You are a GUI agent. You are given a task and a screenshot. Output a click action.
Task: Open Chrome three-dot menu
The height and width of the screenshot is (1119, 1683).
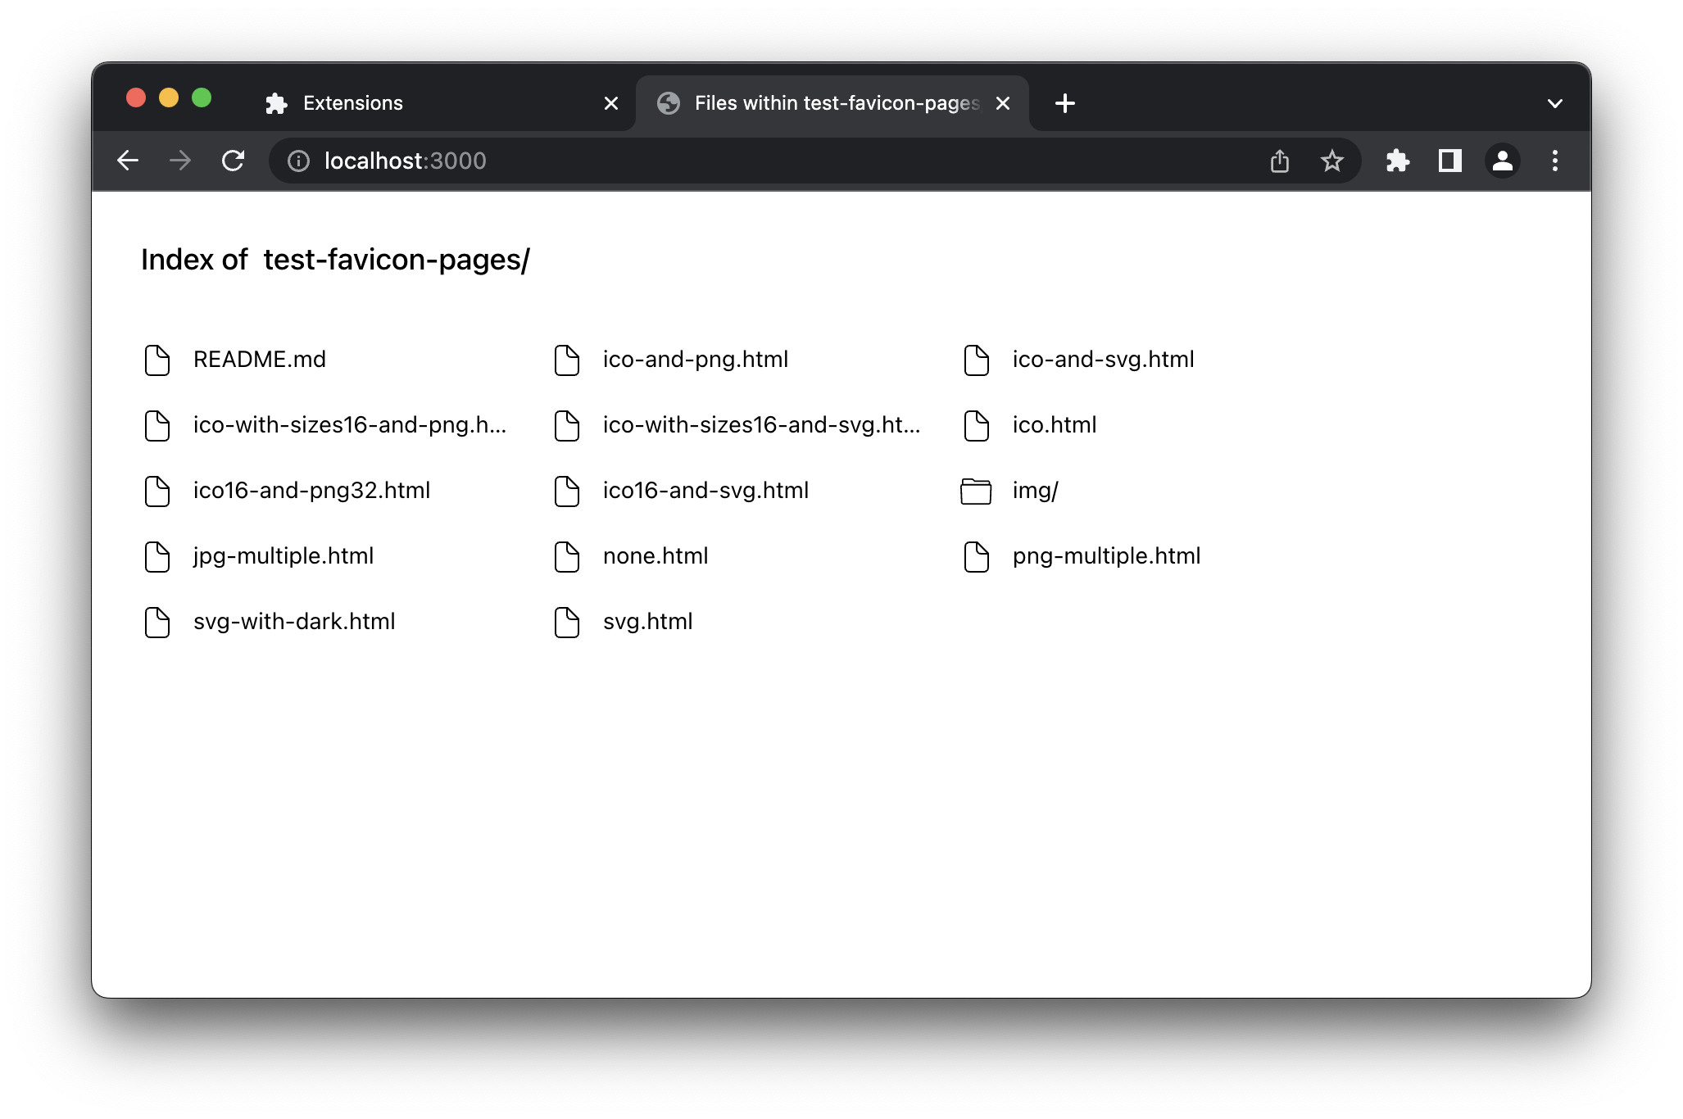[1554, 161]
